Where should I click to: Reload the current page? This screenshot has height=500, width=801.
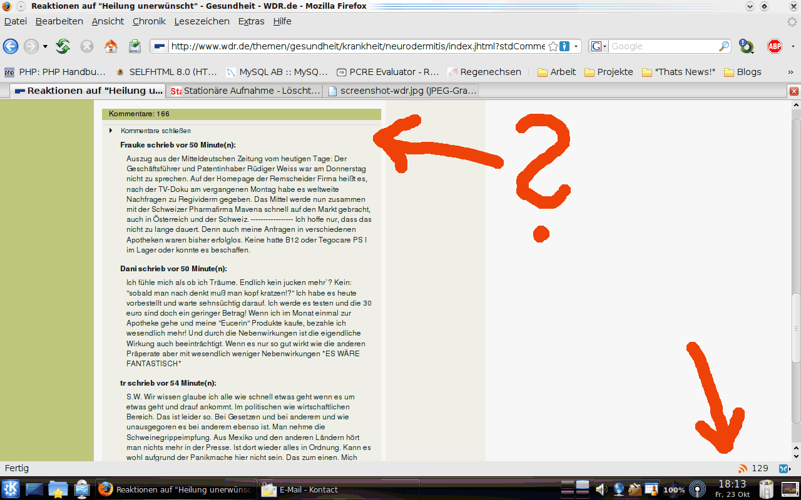[x=63, y=46]
